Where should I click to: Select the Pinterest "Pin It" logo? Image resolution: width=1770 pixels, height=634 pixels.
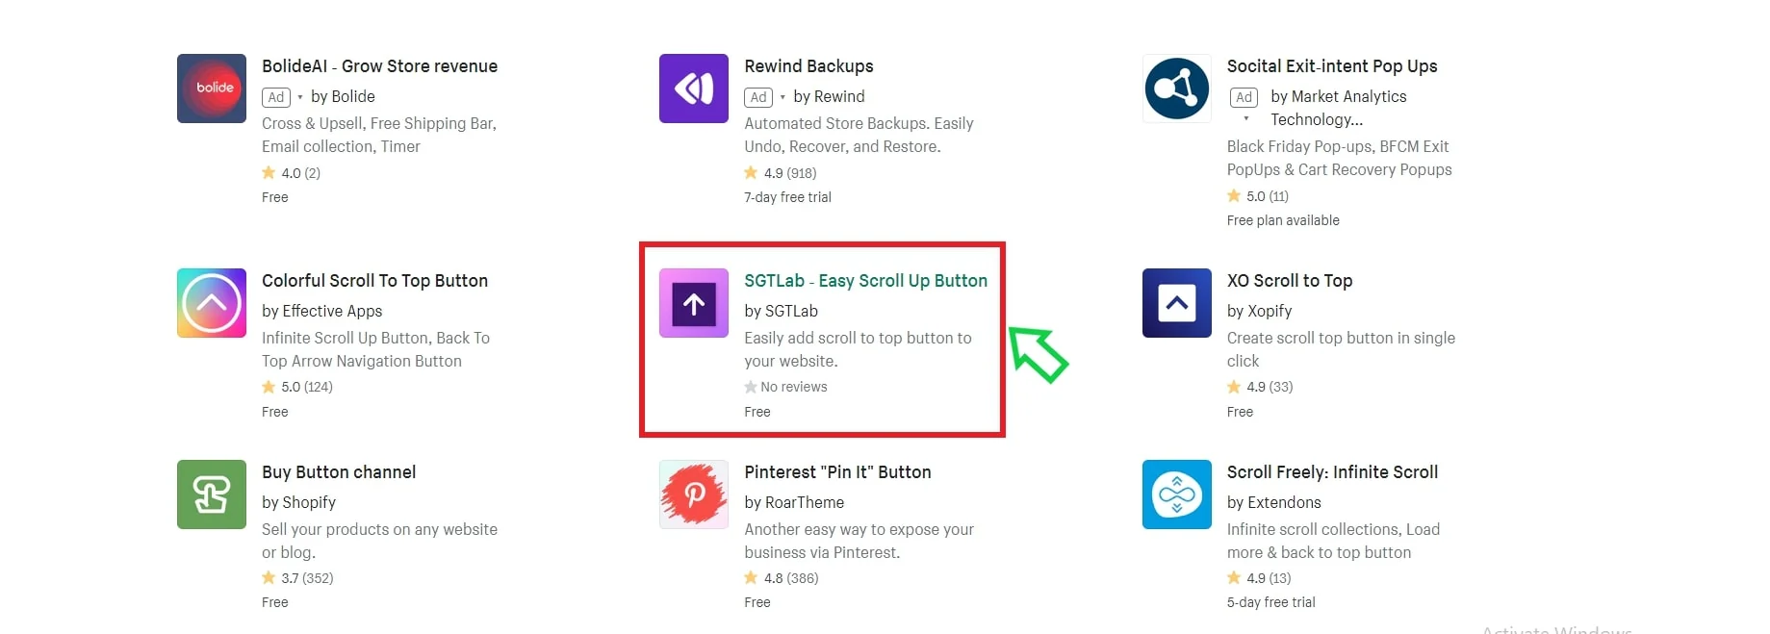(x=693, y=495)
